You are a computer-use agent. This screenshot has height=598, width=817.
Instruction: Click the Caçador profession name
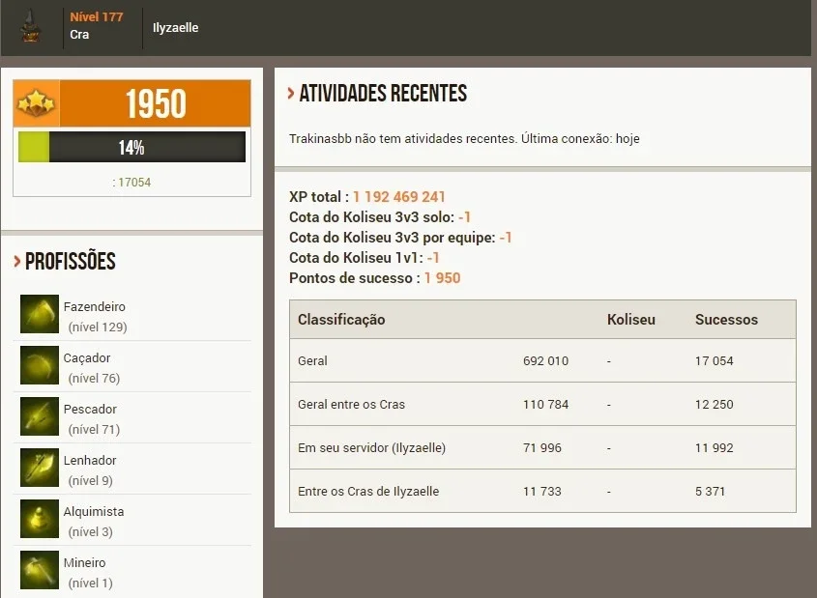point(87,358)
